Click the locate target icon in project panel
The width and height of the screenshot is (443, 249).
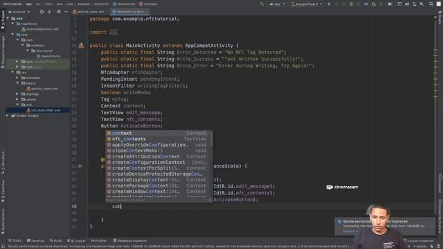42,12
